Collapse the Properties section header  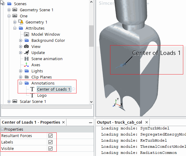pyautogui.click(x=2, y=129)
